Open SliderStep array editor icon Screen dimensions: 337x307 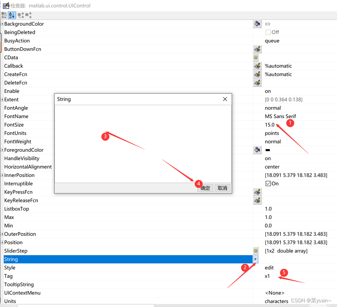click(256, 251)
